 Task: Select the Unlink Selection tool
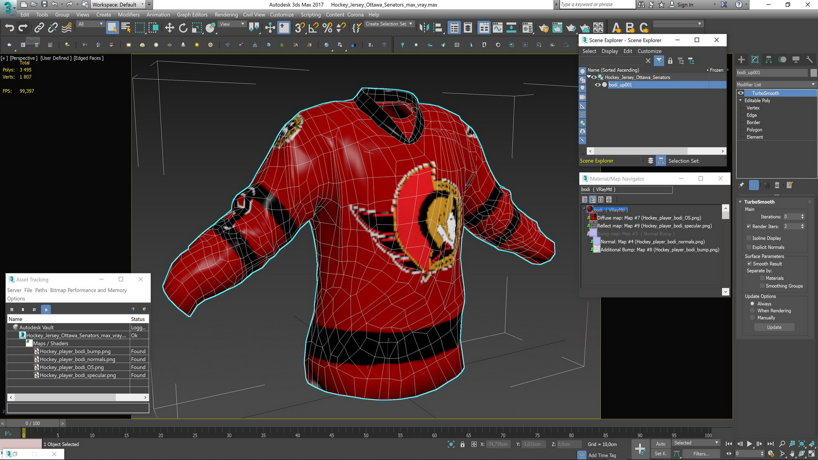(53, 28)
